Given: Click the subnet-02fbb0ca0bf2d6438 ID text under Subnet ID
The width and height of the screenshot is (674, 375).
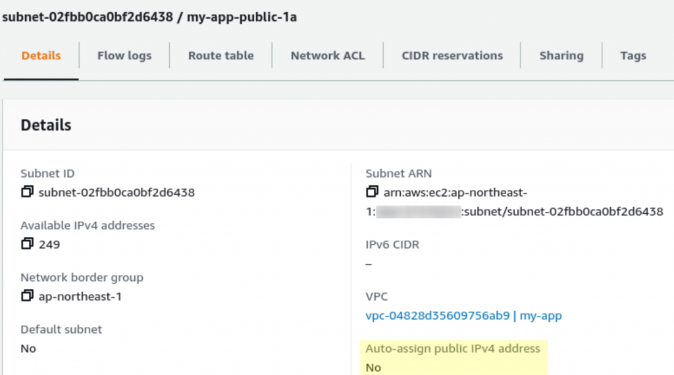Looking at the screenshot, I should (x=117, y=193).
